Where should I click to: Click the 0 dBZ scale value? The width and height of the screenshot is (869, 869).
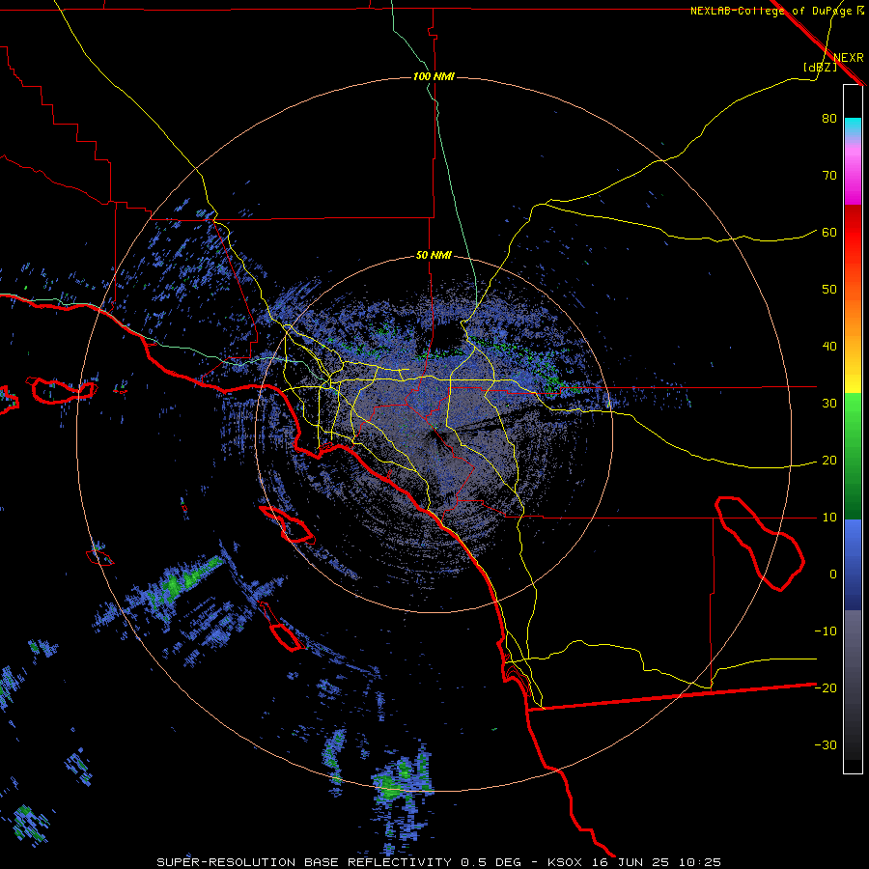(x=833, y=575)
